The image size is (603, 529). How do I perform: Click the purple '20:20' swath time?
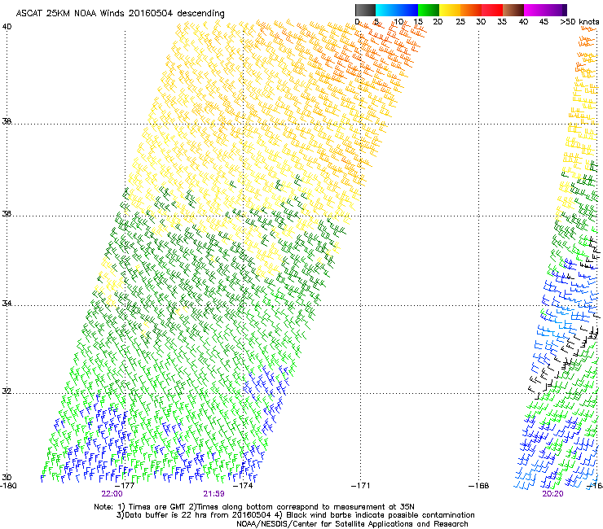click(x=552, y=494)
